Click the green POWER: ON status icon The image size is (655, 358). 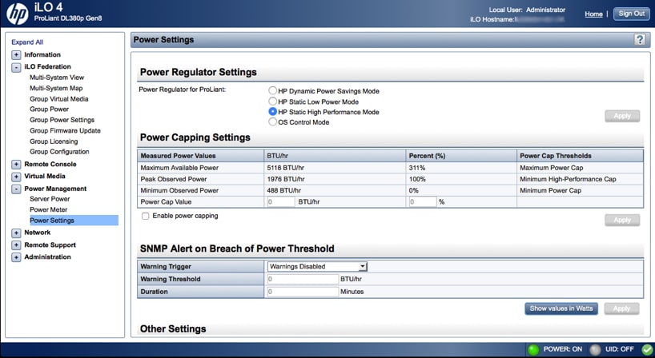(533, 349)
